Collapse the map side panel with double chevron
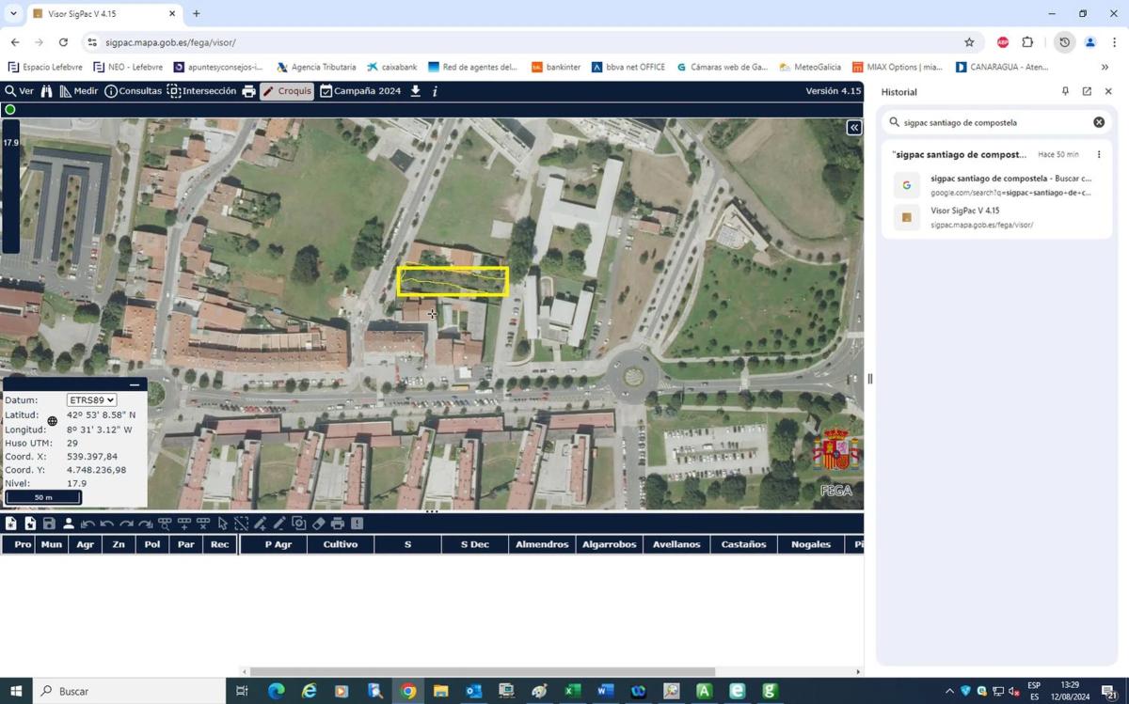This screenshot has height=704, width=1129. 853,128
